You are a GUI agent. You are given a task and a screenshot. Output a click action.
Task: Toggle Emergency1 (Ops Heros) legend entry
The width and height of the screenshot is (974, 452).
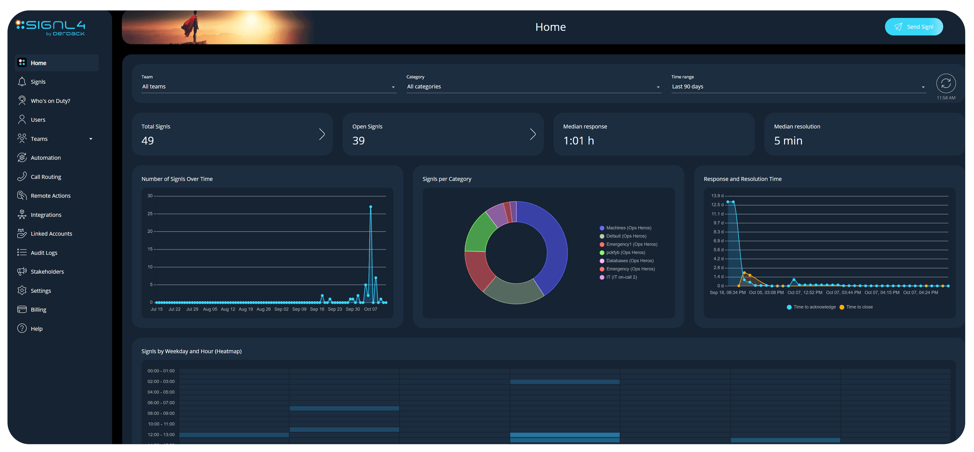(628, 245)
